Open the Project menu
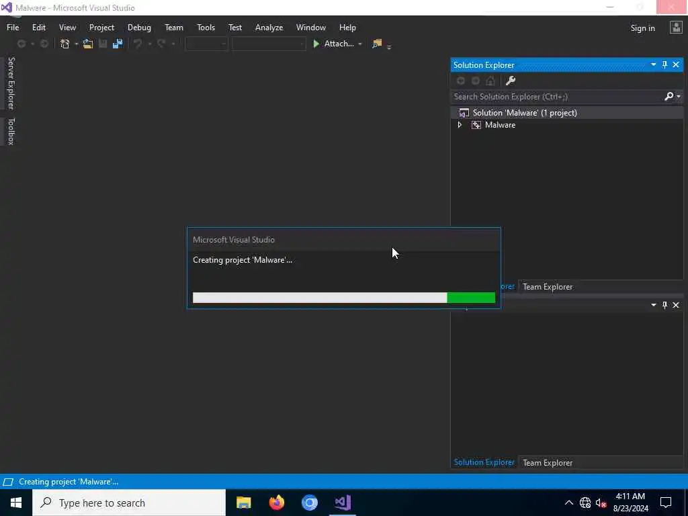 [x=101, y=27]
